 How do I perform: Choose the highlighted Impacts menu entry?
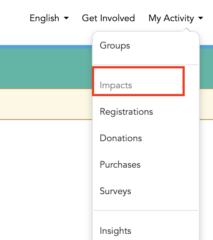116,85
